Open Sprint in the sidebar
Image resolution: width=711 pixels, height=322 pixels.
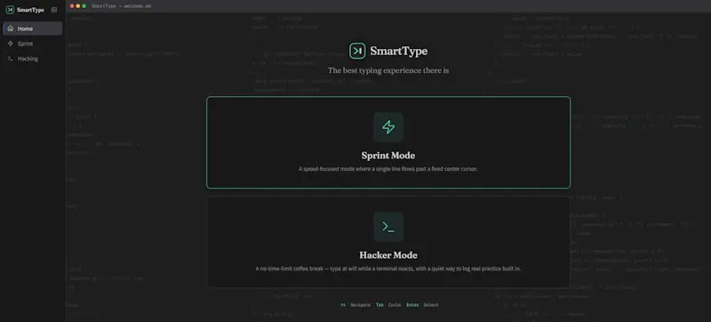point(32,44)
